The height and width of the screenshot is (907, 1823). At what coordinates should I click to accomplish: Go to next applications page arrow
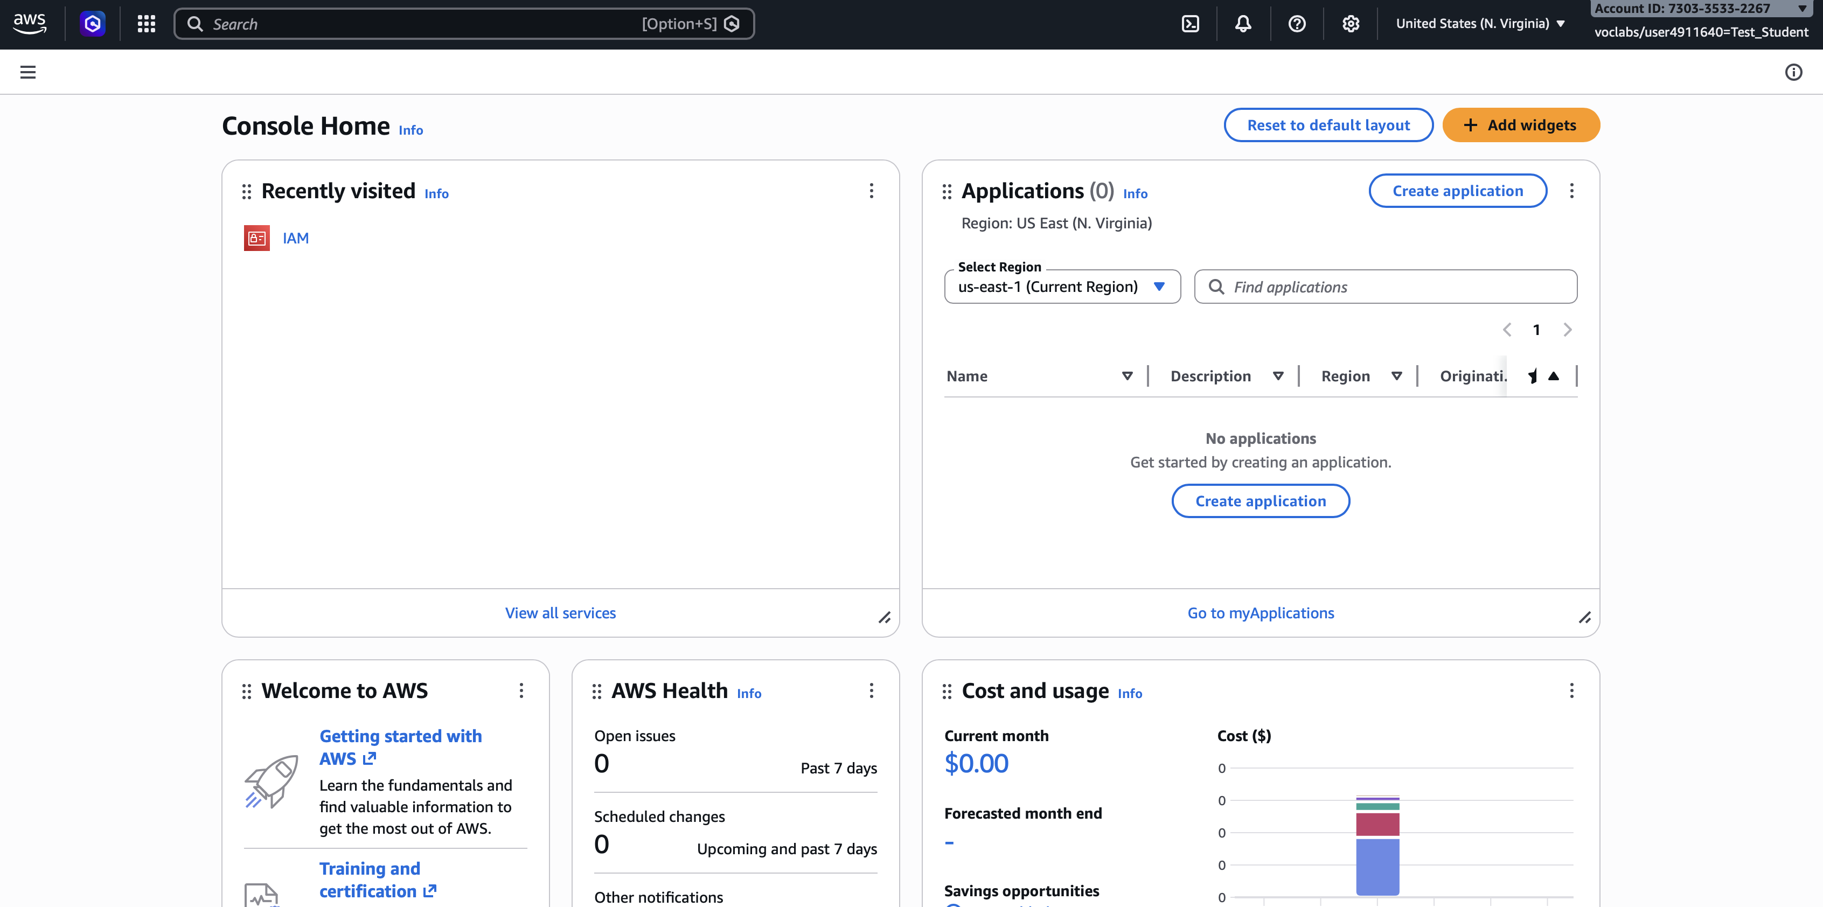1567,330
